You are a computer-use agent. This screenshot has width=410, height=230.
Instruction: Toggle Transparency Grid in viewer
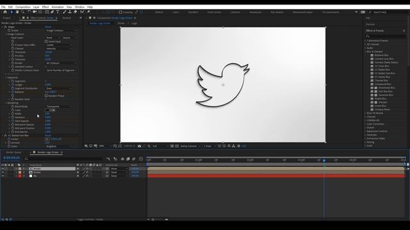click(x=177, y=146)
